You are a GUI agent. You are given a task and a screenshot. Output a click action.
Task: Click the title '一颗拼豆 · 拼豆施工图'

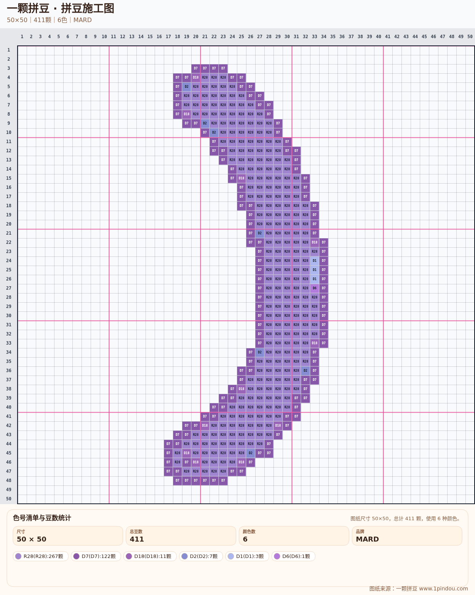point(61,8)
